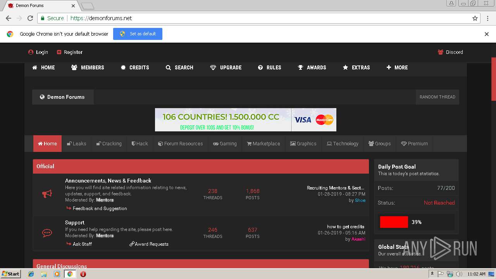496x279 pixels.
Task: Switch to the Marketplace tab
Action: click(x=263, y=143)
